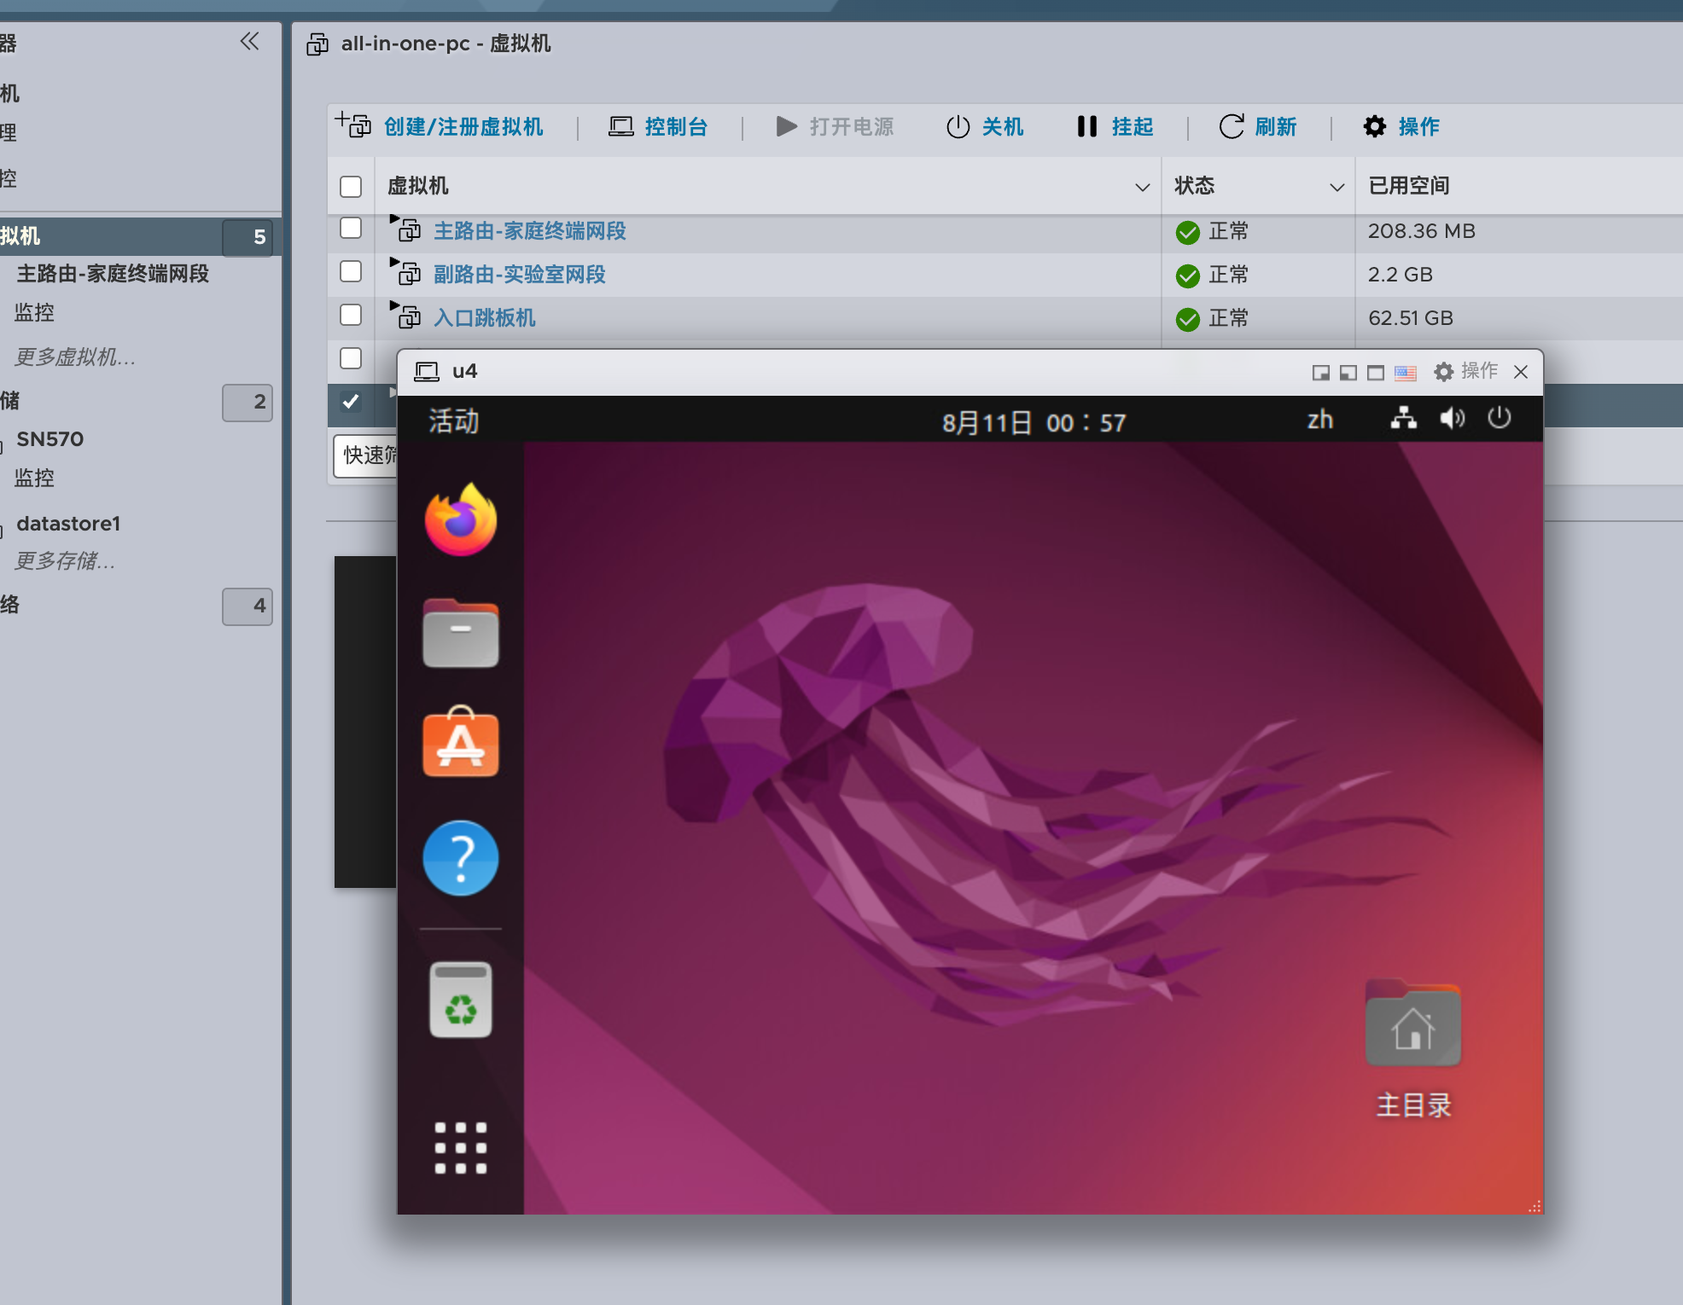This screenshot has height=1305, width=1683.
Task: Open 监控 under SN570 in navigator
Action: point(34,478)
